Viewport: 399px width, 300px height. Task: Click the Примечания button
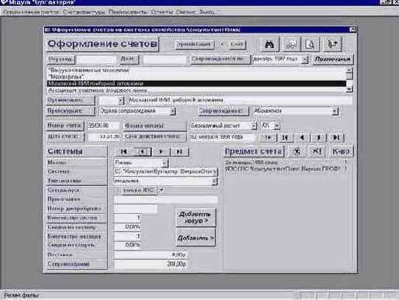point(332,59)
